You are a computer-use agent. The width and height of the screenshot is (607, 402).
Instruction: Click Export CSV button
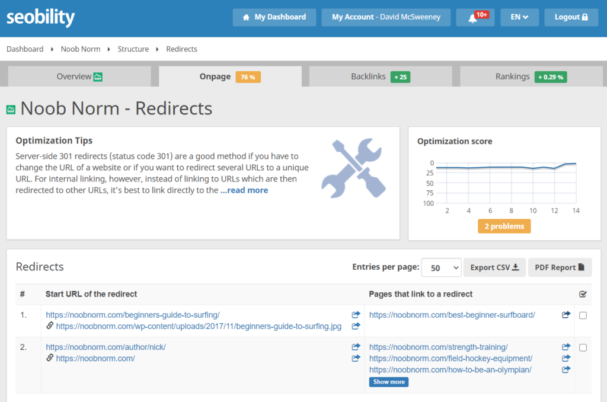tap(494, 267)
